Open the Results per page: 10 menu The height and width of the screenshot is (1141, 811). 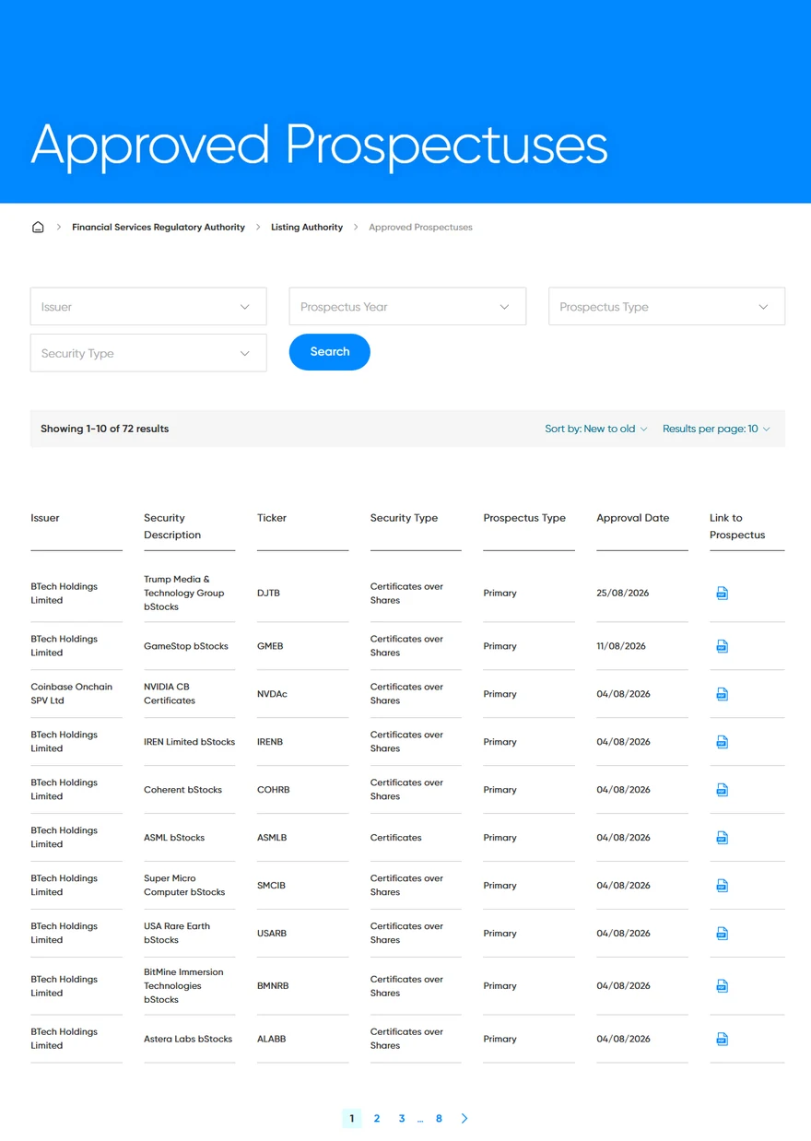coord(716,429)
